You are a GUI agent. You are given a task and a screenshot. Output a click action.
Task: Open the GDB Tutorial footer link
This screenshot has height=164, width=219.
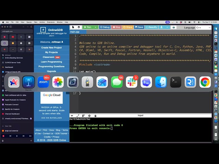coord(61,134)
